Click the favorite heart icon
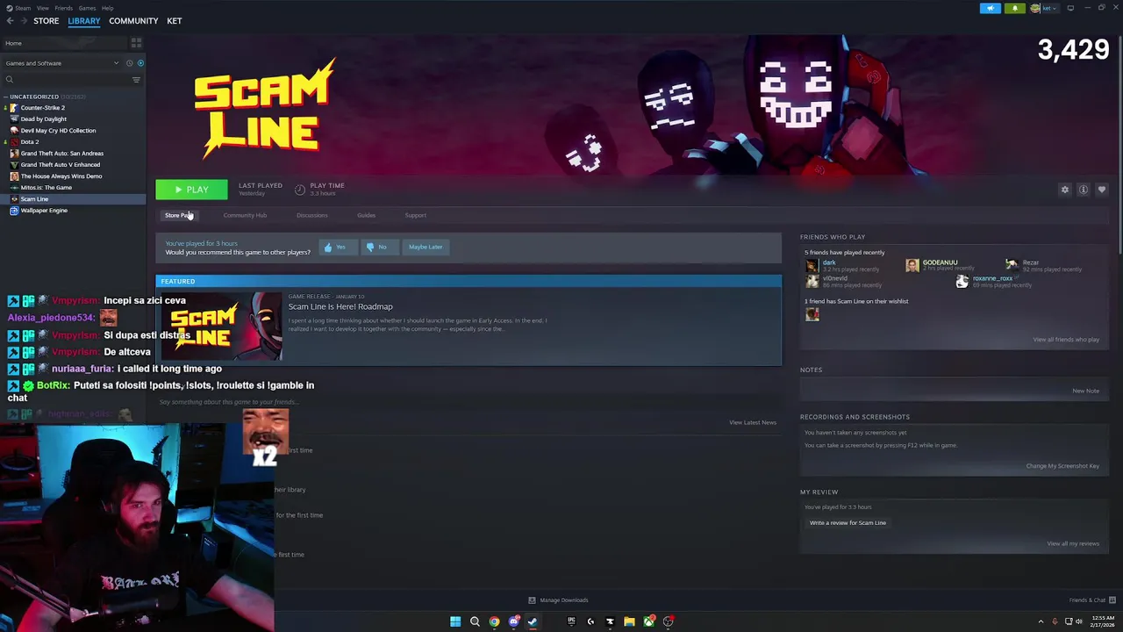 pos(1101,190)
